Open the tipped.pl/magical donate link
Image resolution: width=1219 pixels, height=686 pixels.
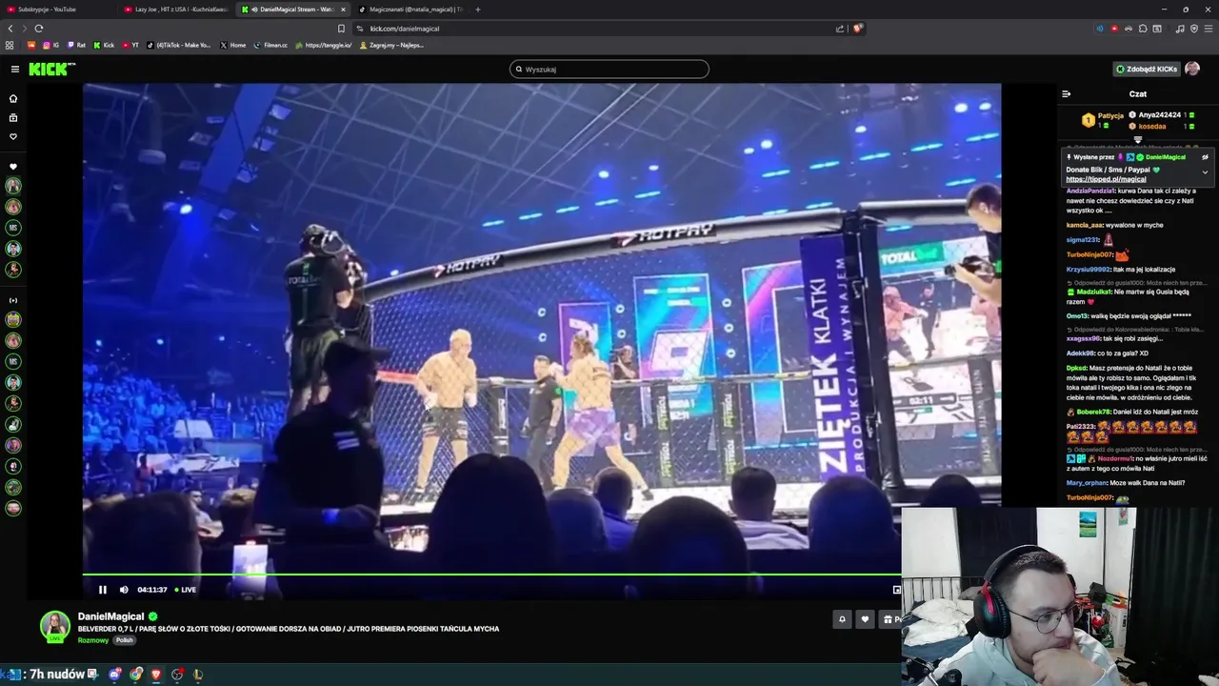(1106, 179)
